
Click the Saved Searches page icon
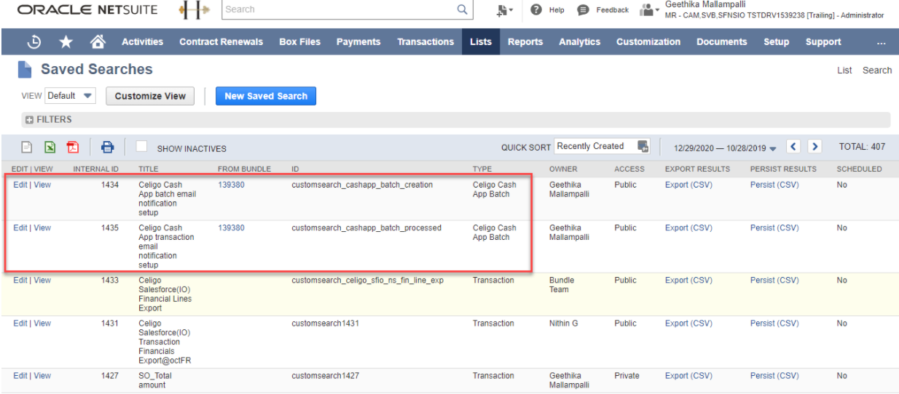(25, 70)
